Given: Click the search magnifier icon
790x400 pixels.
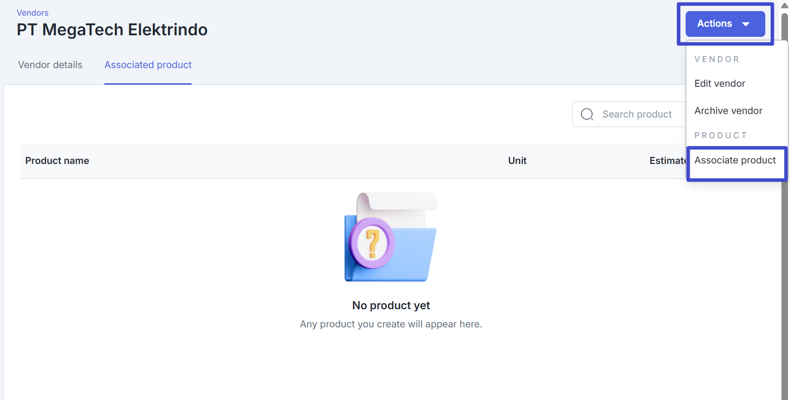Looking at the screenshot, I should click(x=587, y=115).
